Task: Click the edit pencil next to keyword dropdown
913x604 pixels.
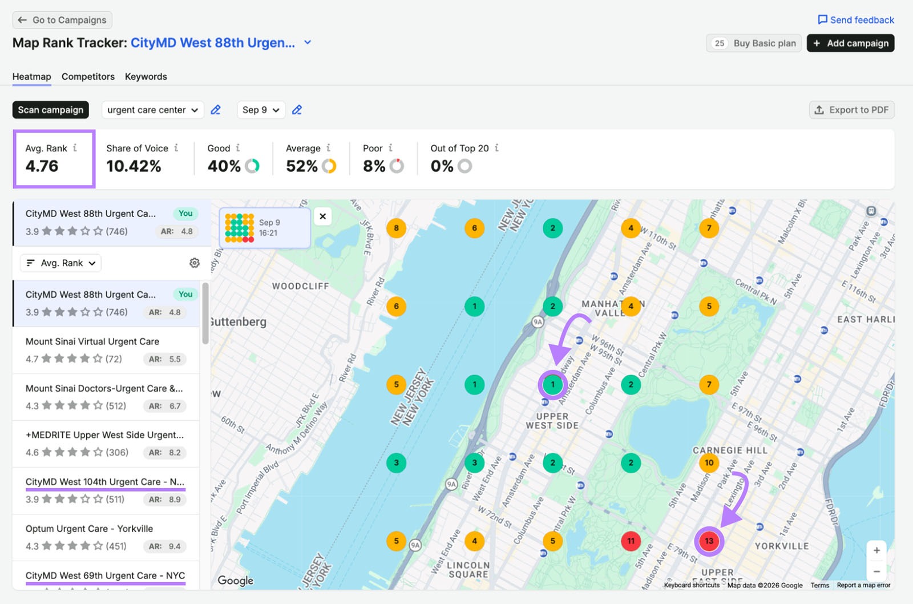Action: point(216,110)
